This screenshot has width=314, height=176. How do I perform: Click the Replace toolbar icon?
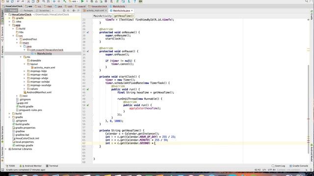pyautogui.click(x=49, y=1)
